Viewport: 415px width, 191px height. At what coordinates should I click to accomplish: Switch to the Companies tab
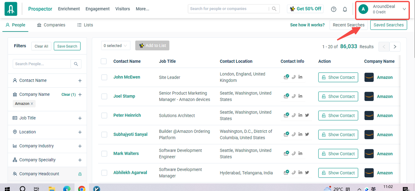(51, 25)
